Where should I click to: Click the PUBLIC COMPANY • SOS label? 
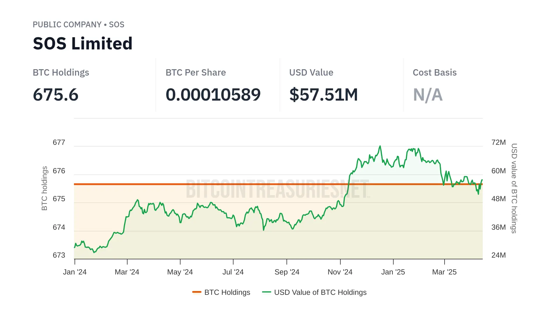(x=78, y=25)
